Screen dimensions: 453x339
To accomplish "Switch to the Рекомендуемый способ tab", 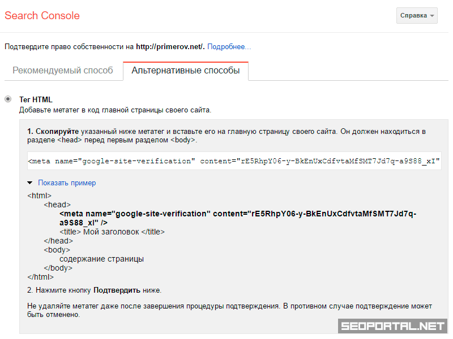I will click(x=63, y=71).
